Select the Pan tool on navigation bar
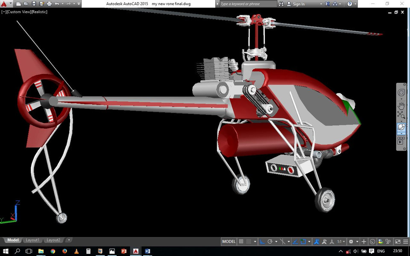Viewport: 410px width, 256px height. (401, 107)
